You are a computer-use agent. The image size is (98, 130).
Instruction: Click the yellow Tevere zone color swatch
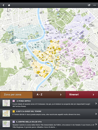14,111
